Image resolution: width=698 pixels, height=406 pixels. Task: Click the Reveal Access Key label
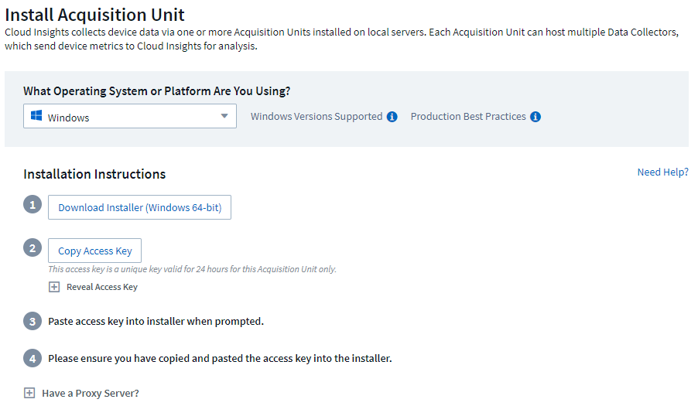(101, 287)
